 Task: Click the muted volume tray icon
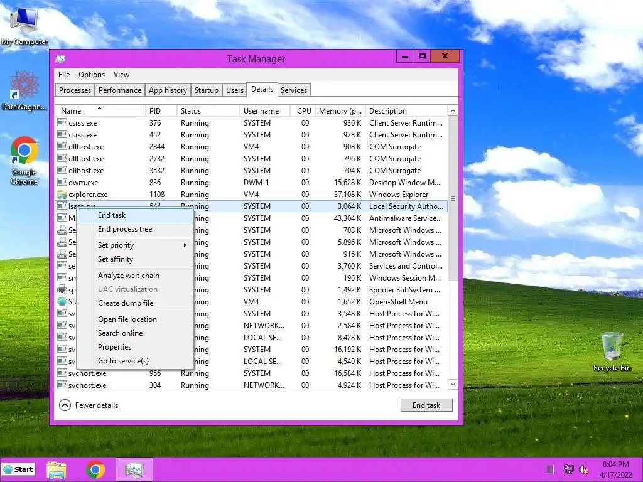pos(583,469)
